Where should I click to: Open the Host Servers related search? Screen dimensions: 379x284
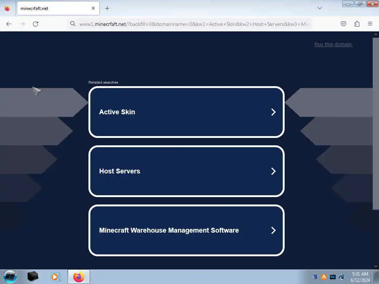pos(187,171)
